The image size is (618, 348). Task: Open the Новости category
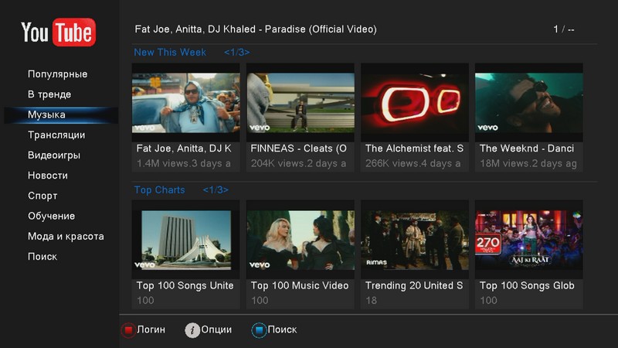[x=48, y=176]
